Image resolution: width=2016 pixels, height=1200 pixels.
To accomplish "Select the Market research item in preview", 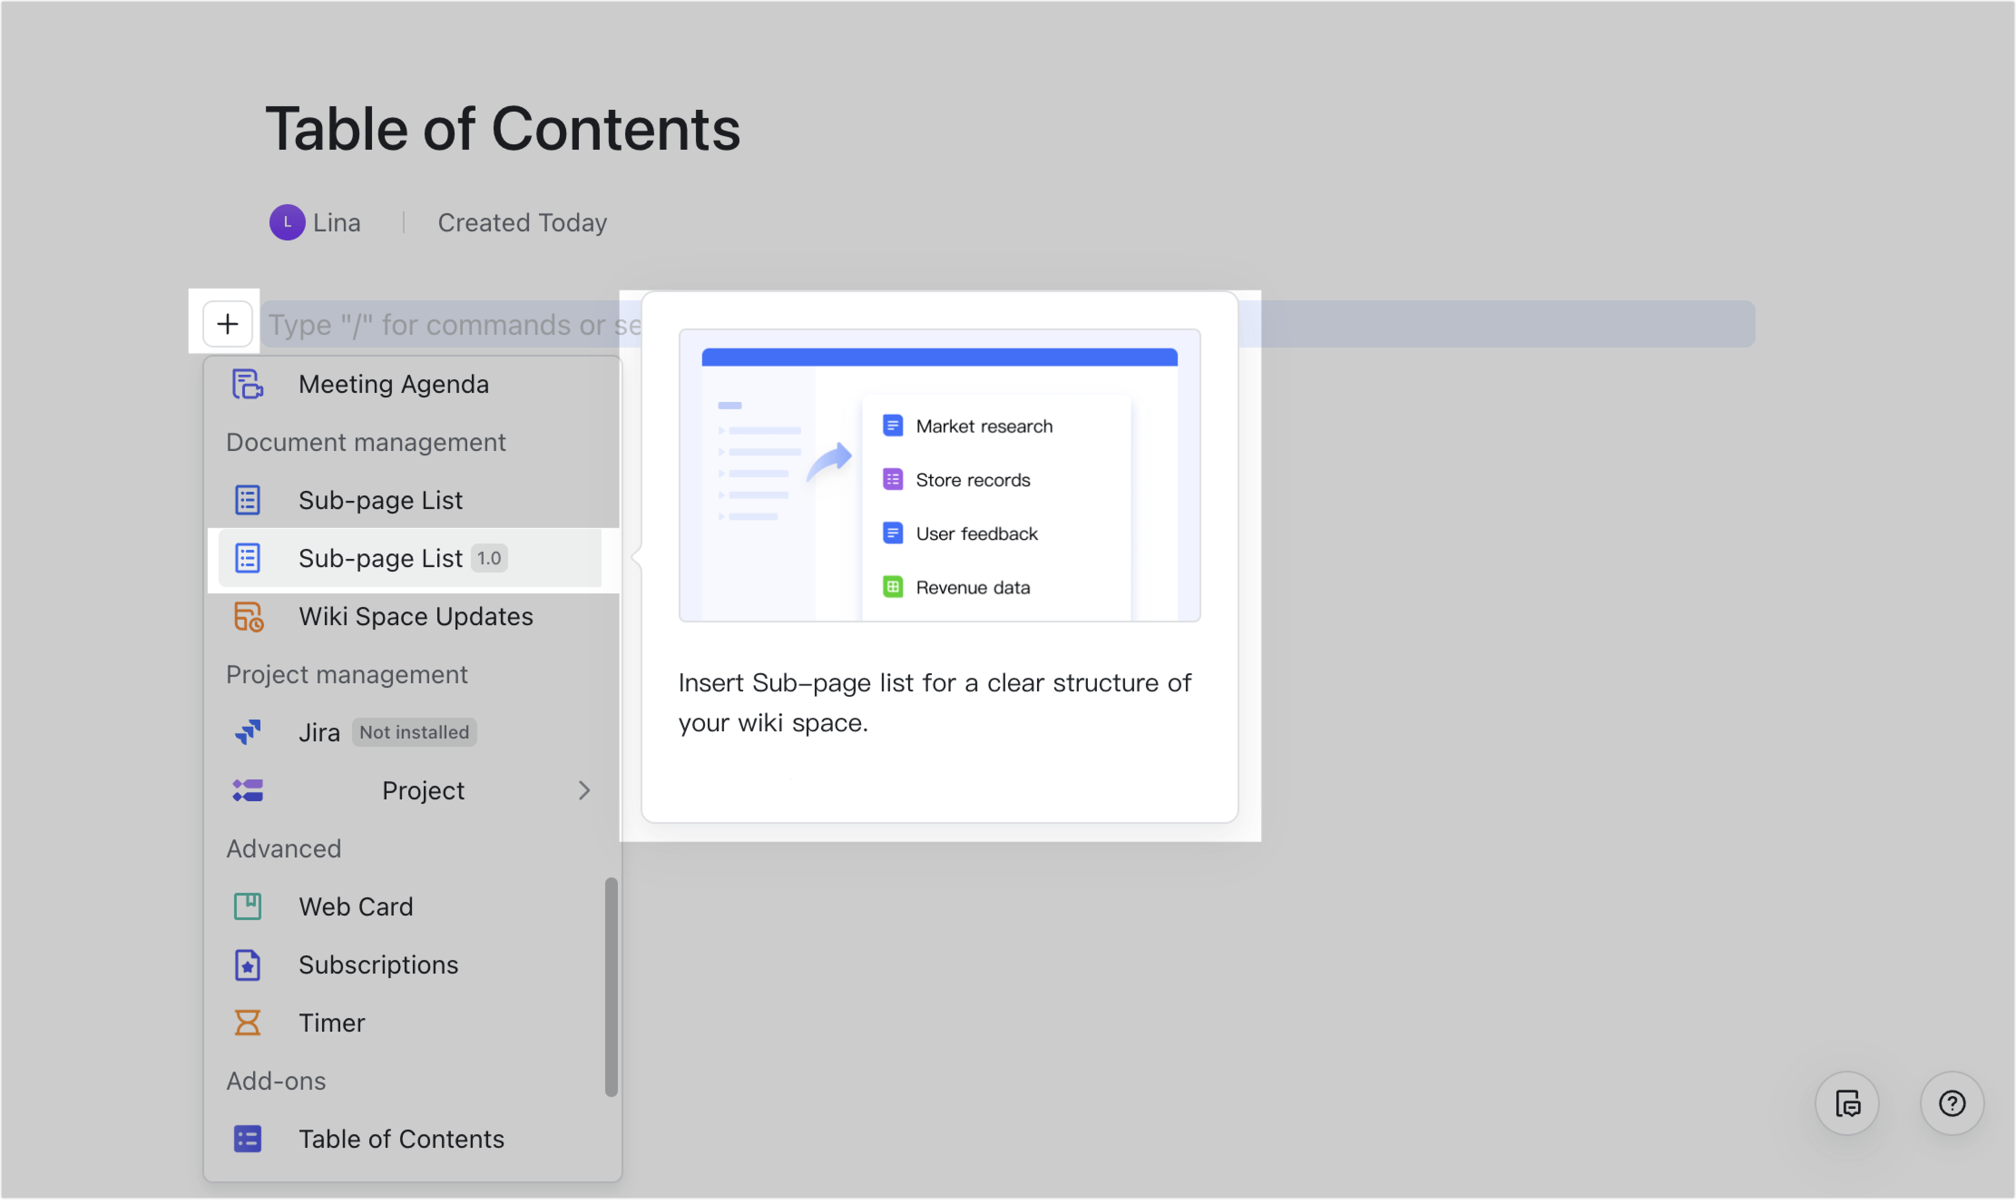I will pyautogui.click(x=983, y=426).
